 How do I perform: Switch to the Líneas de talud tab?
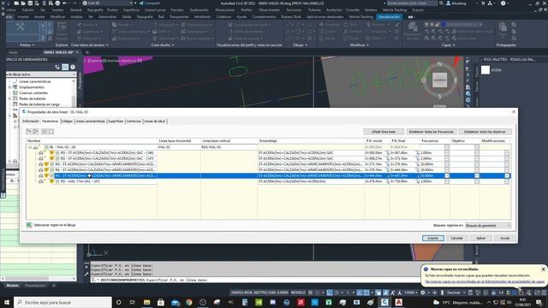155,121
